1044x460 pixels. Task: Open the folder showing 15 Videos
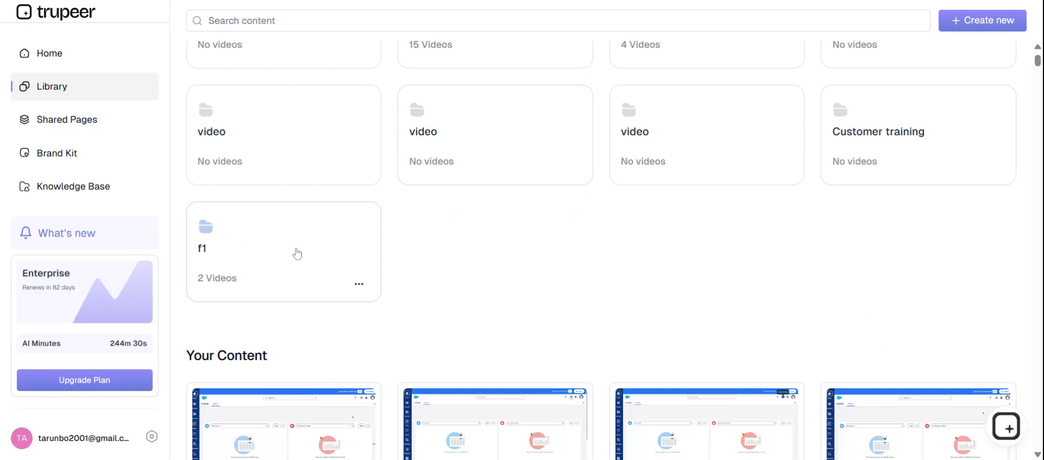click(495, 53)
